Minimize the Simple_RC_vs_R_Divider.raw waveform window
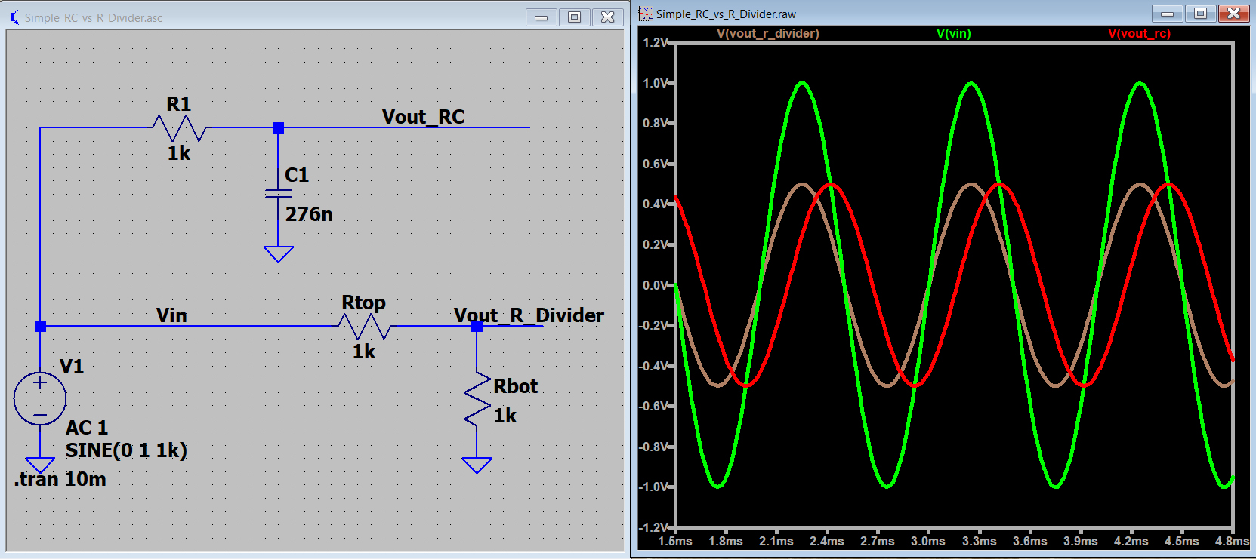1256x559 pixels. (x=1167, y=14)
